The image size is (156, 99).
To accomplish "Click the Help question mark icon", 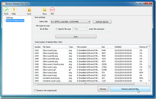I will 14,10.
